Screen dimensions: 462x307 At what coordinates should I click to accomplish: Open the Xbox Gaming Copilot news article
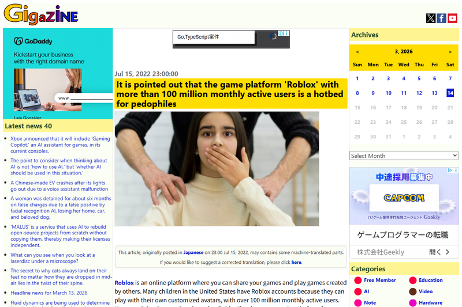tap(60, 145)
